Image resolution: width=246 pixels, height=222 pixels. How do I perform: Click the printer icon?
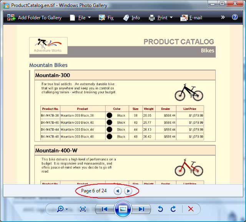(x=152, y=18)
